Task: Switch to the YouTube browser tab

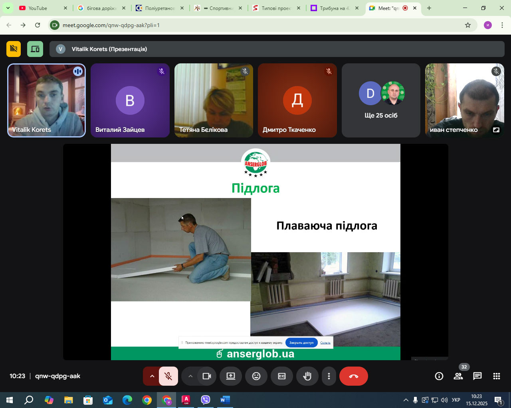Action: pyautogui.click(x=38, y=8)
